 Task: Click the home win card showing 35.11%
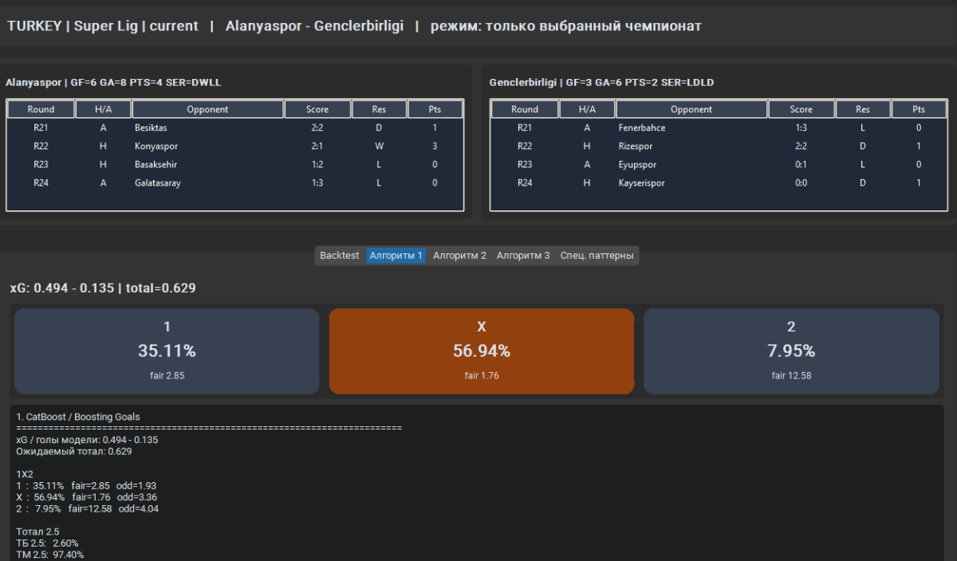167,351
